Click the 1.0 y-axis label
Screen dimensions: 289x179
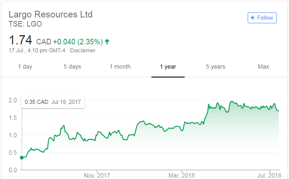pyautogui.click(x=13, y=135)
